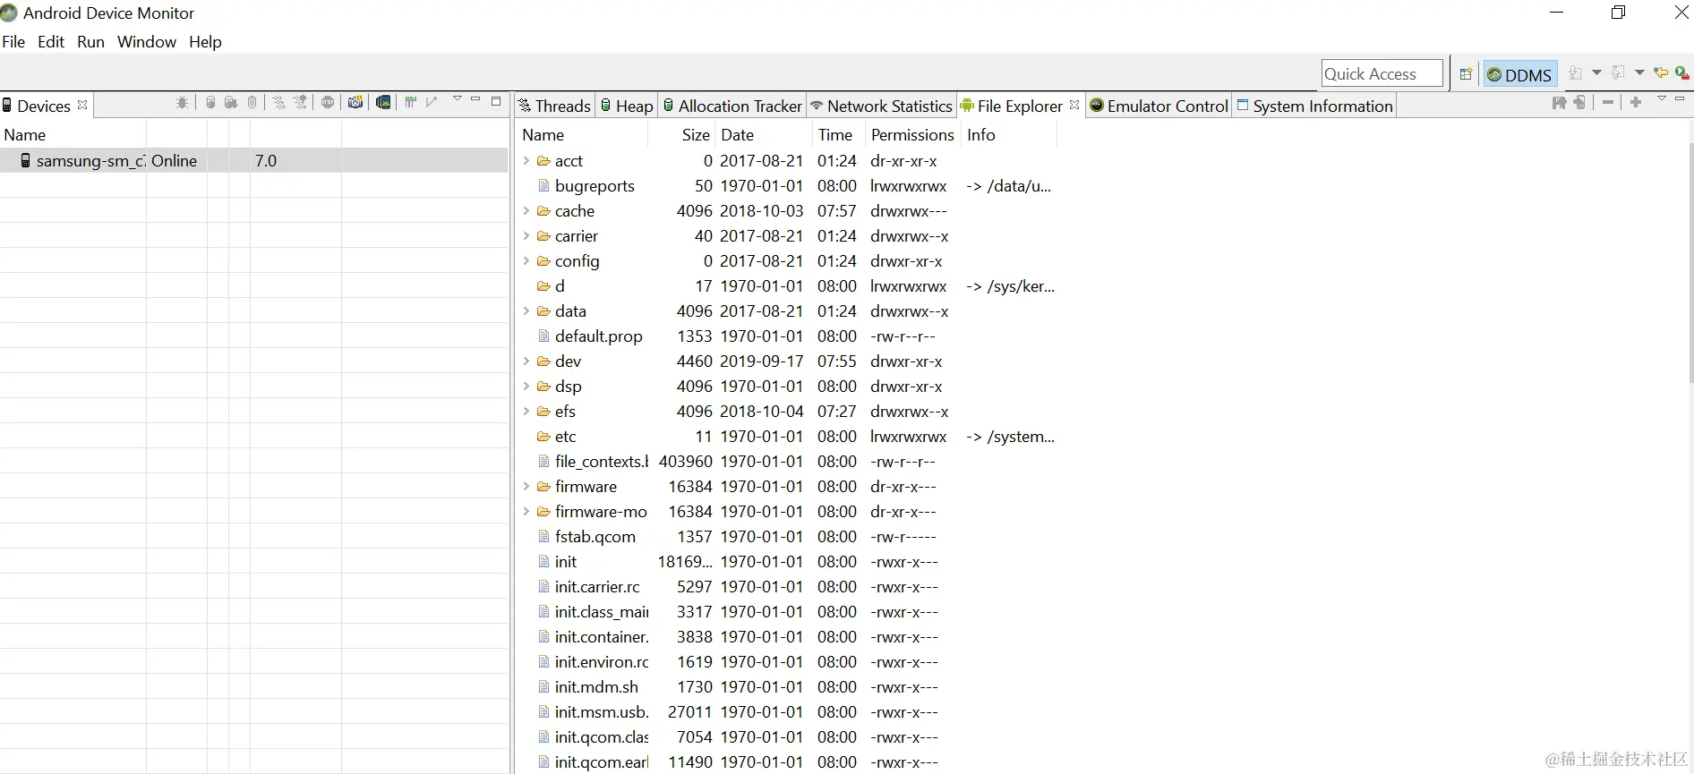The height and width of the screenshot is (774, 1694).
Task: Open the Window menu
Action: coord(147,42)
